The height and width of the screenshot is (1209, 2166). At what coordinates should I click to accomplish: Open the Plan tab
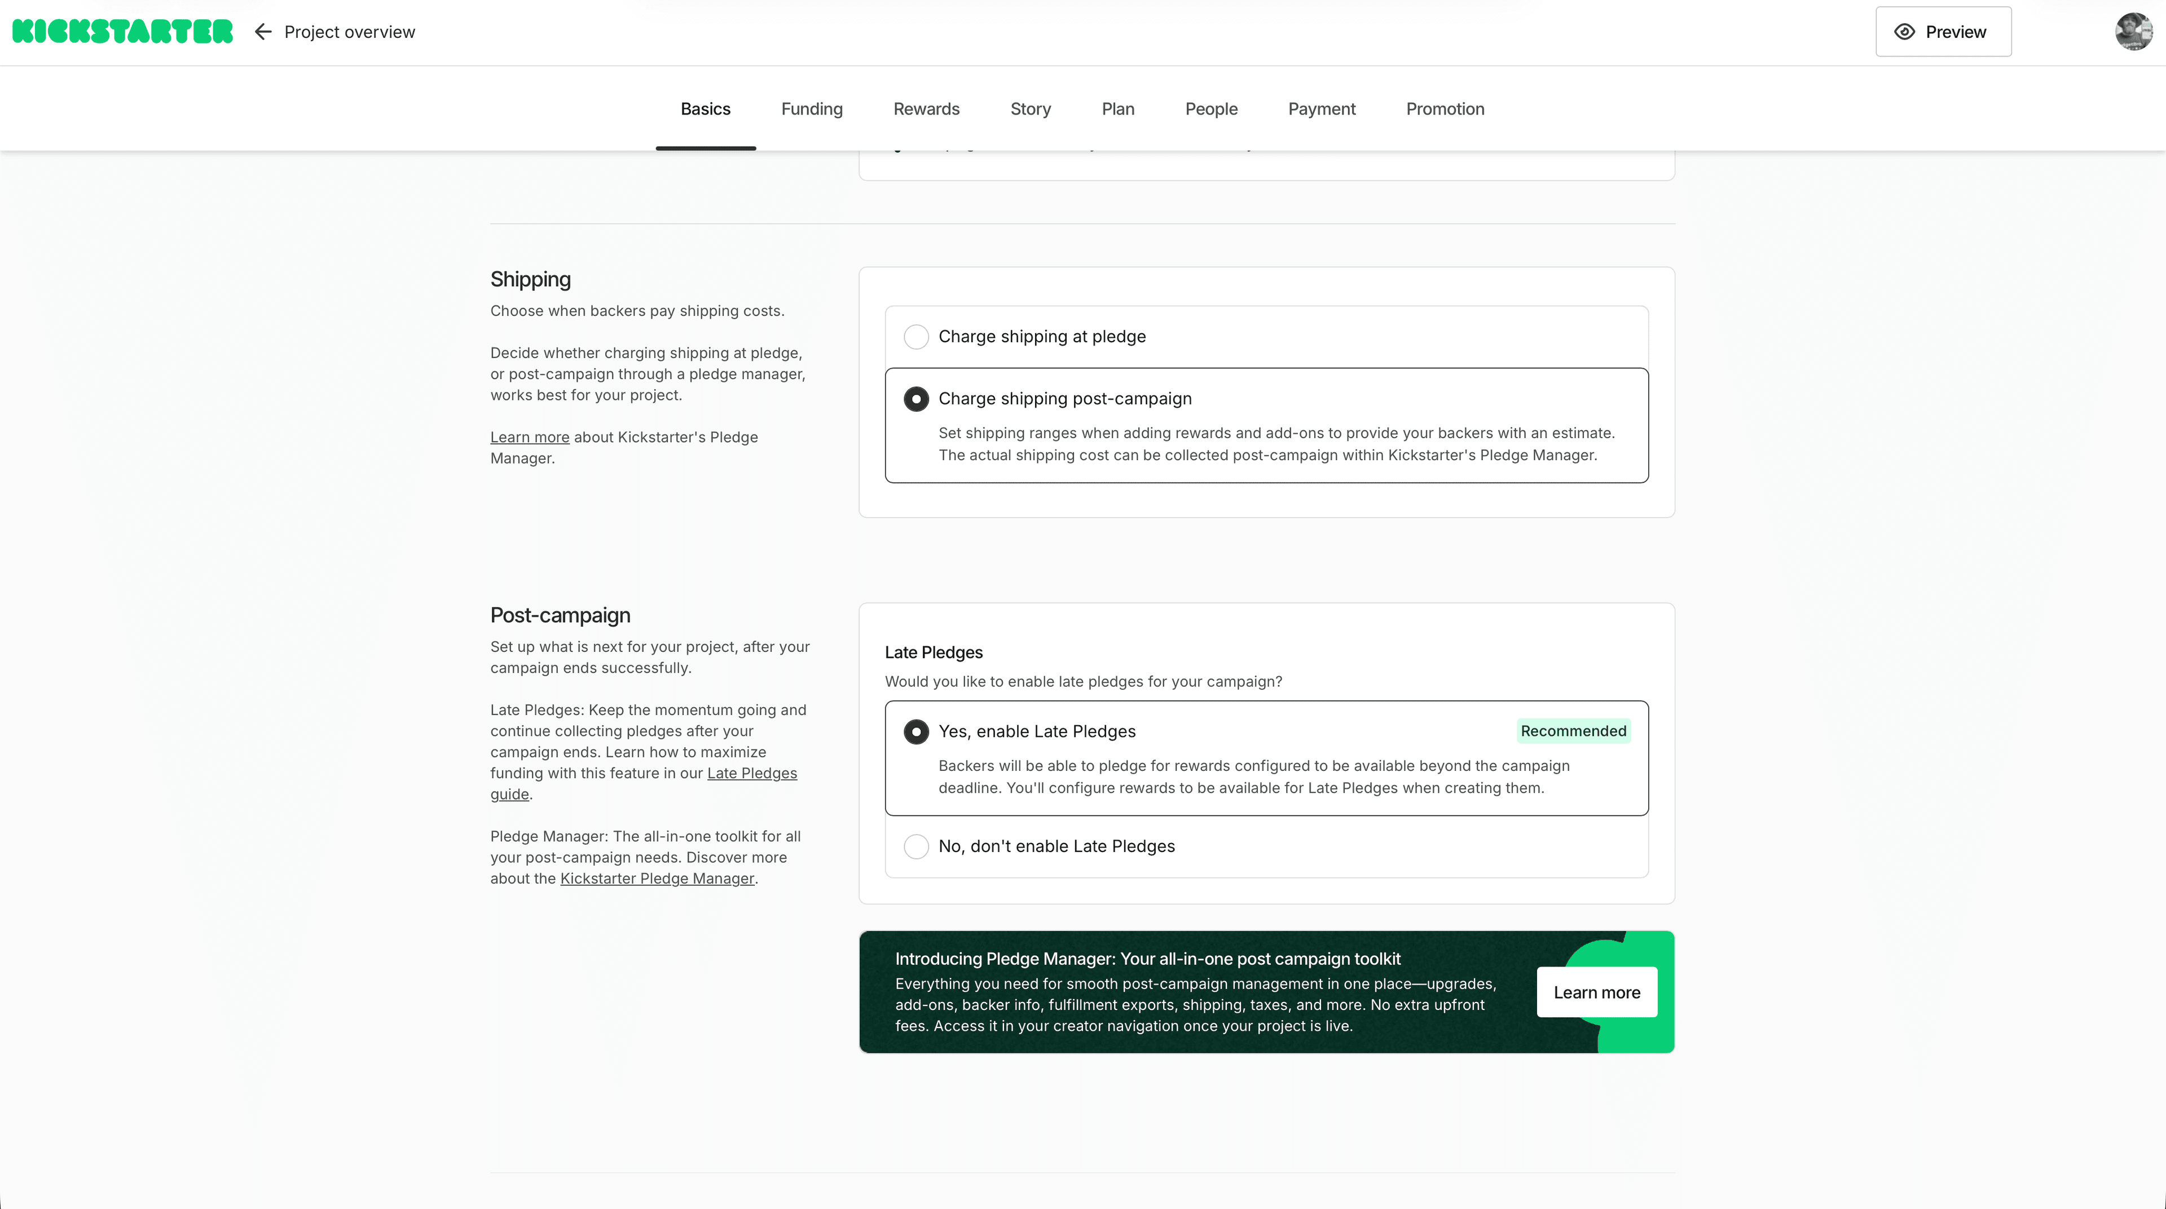[x=1117, y=108]
